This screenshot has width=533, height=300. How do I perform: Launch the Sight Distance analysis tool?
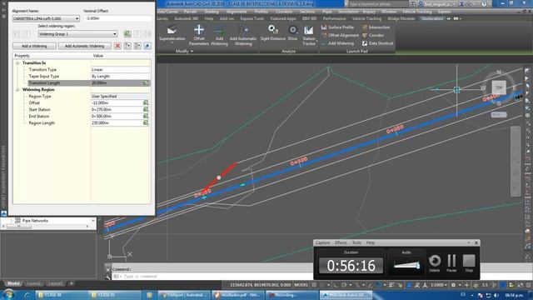click(x=273, y=32)
